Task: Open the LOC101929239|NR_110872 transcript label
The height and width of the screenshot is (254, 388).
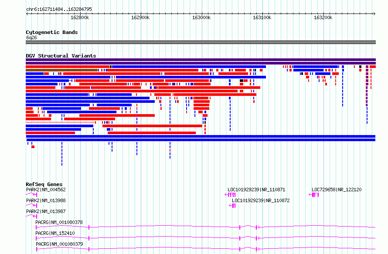Action: 261,200
